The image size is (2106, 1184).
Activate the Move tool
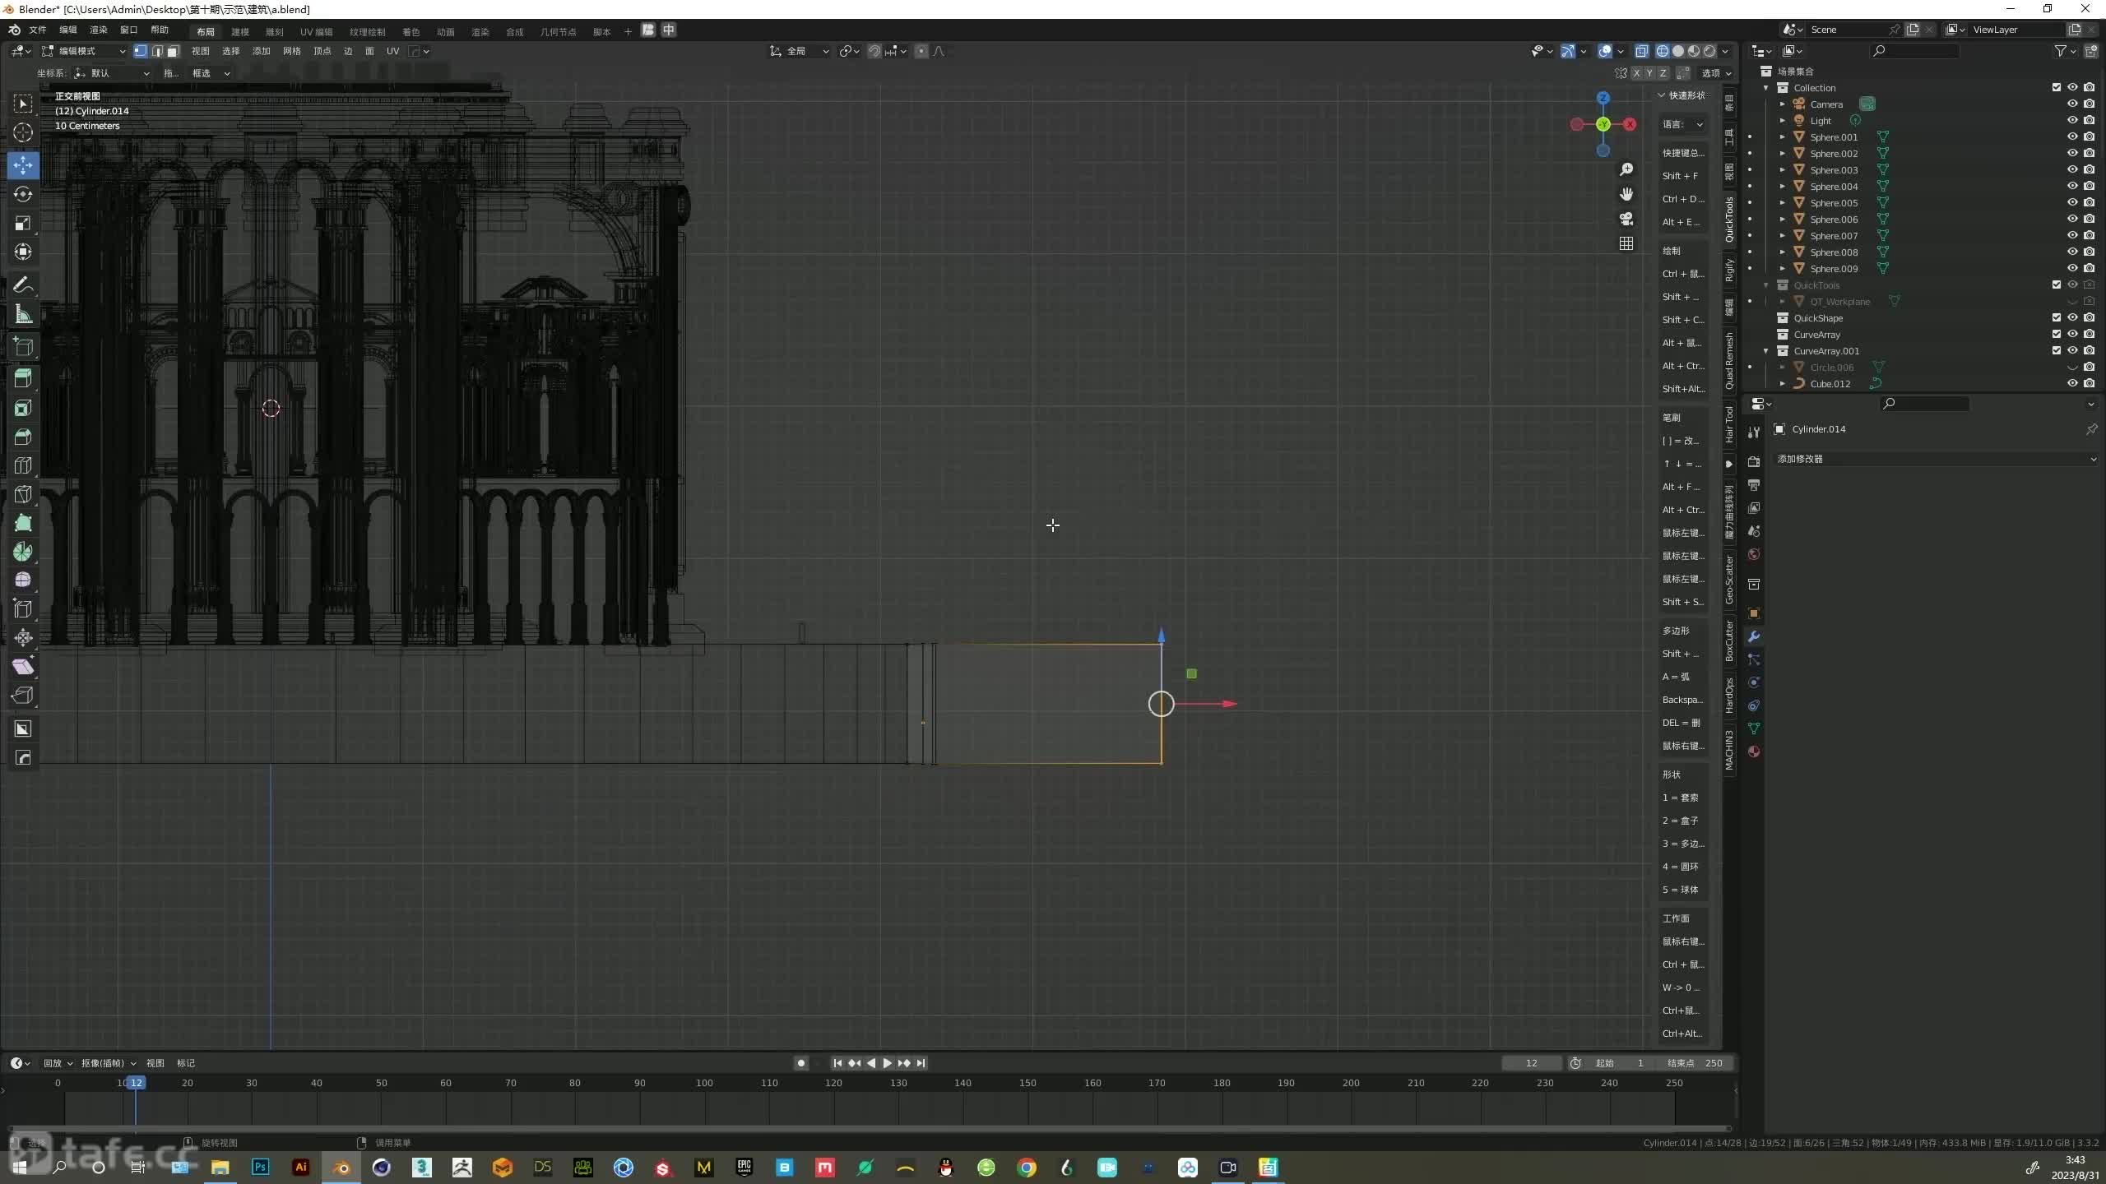click(x=23, y=165)
